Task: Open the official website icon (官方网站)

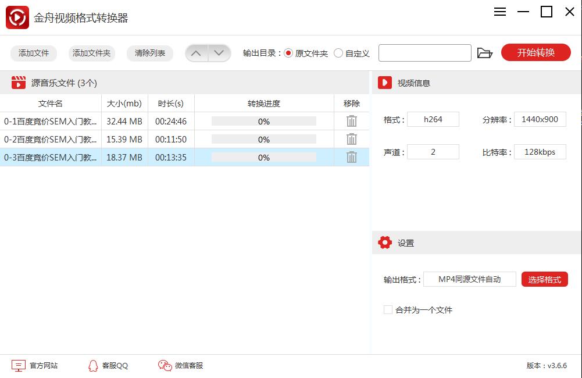Action: (x=19, y=365)
